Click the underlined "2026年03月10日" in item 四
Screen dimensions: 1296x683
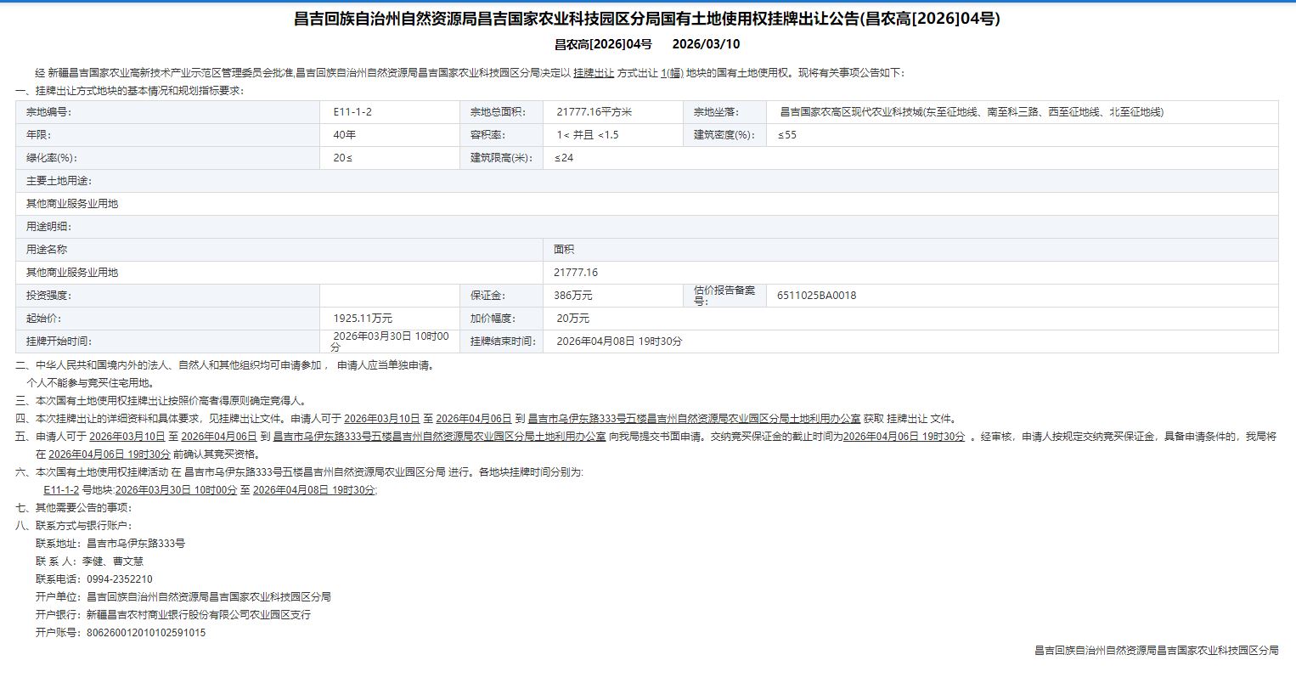click(381, 419)
